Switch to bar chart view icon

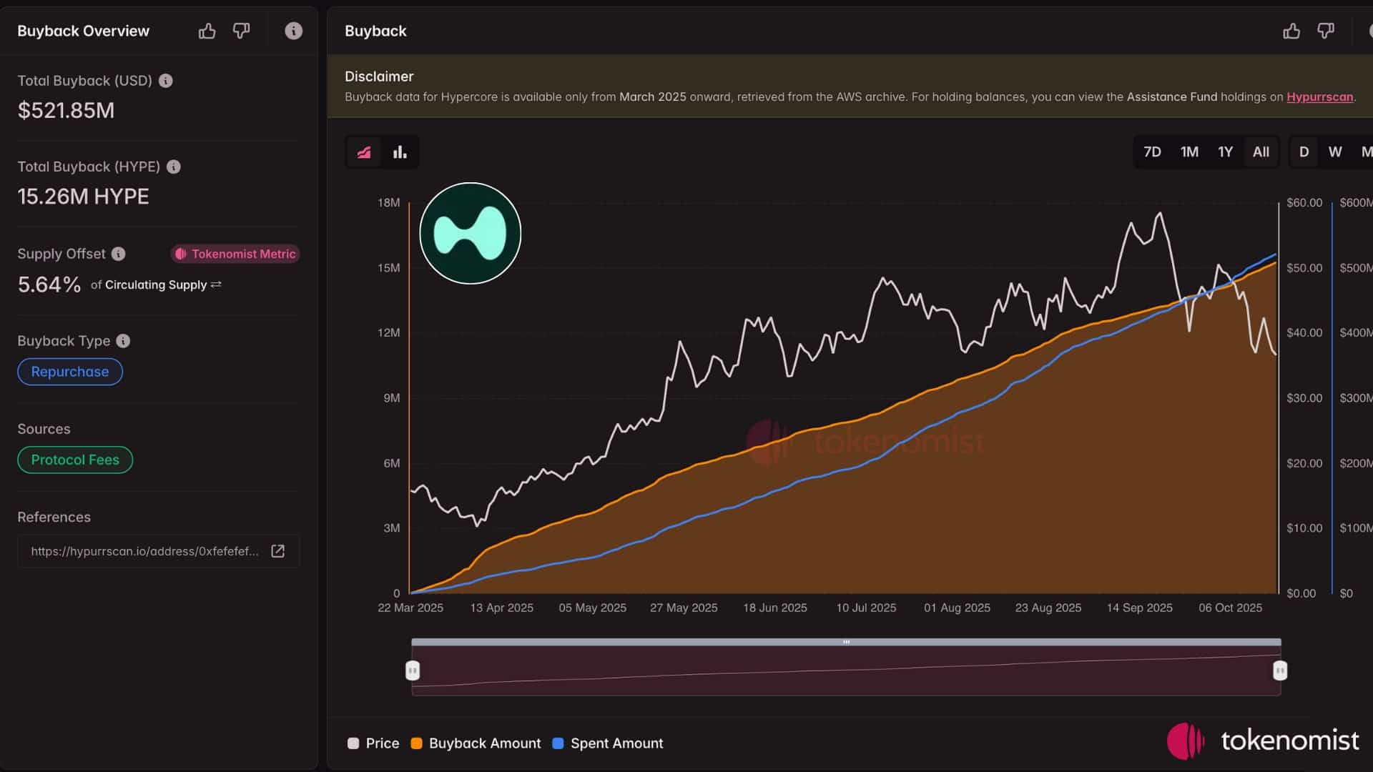click(400, 152)
